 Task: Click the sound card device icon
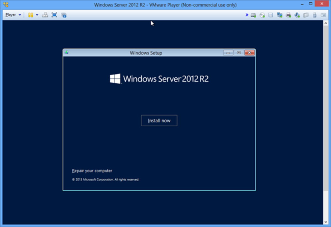point(297,15)
